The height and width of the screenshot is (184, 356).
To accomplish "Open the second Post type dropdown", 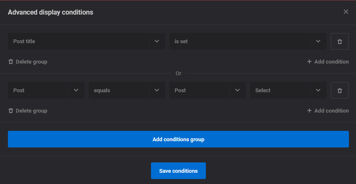I will tap(207, 90).
